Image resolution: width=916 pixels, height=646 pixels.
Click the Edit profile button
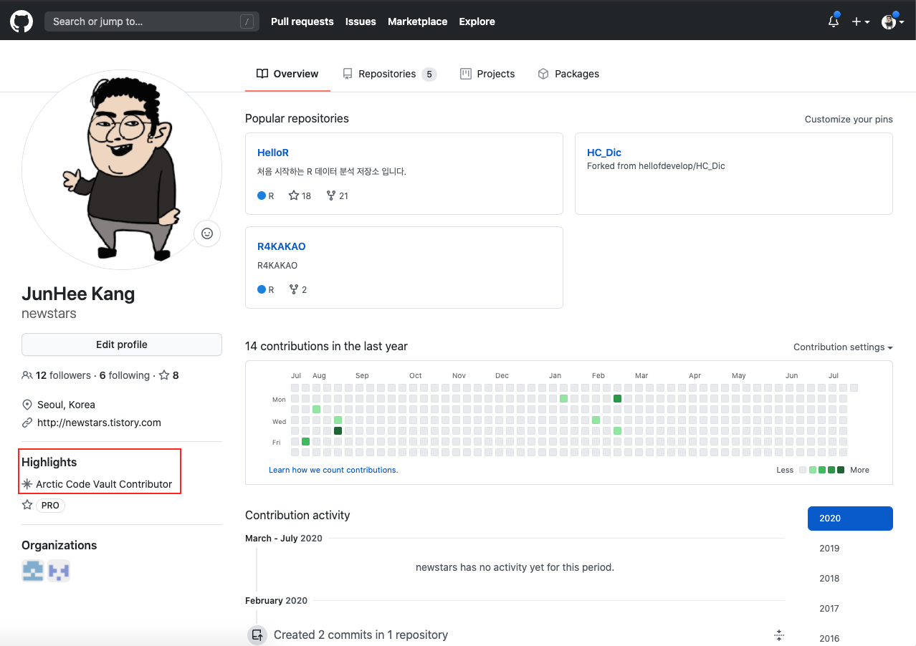click(122, 344)
